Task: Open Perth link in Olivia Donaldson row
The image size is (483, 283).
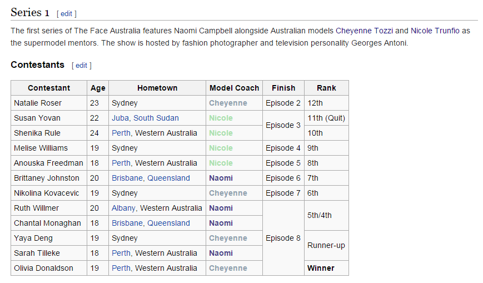Action: 121,268
